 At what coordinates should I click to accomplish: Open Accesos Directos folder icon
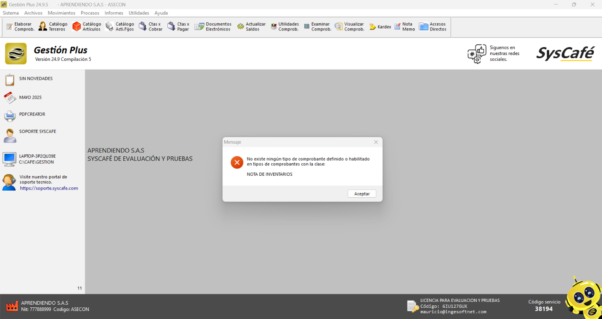(x=424, y=27)
